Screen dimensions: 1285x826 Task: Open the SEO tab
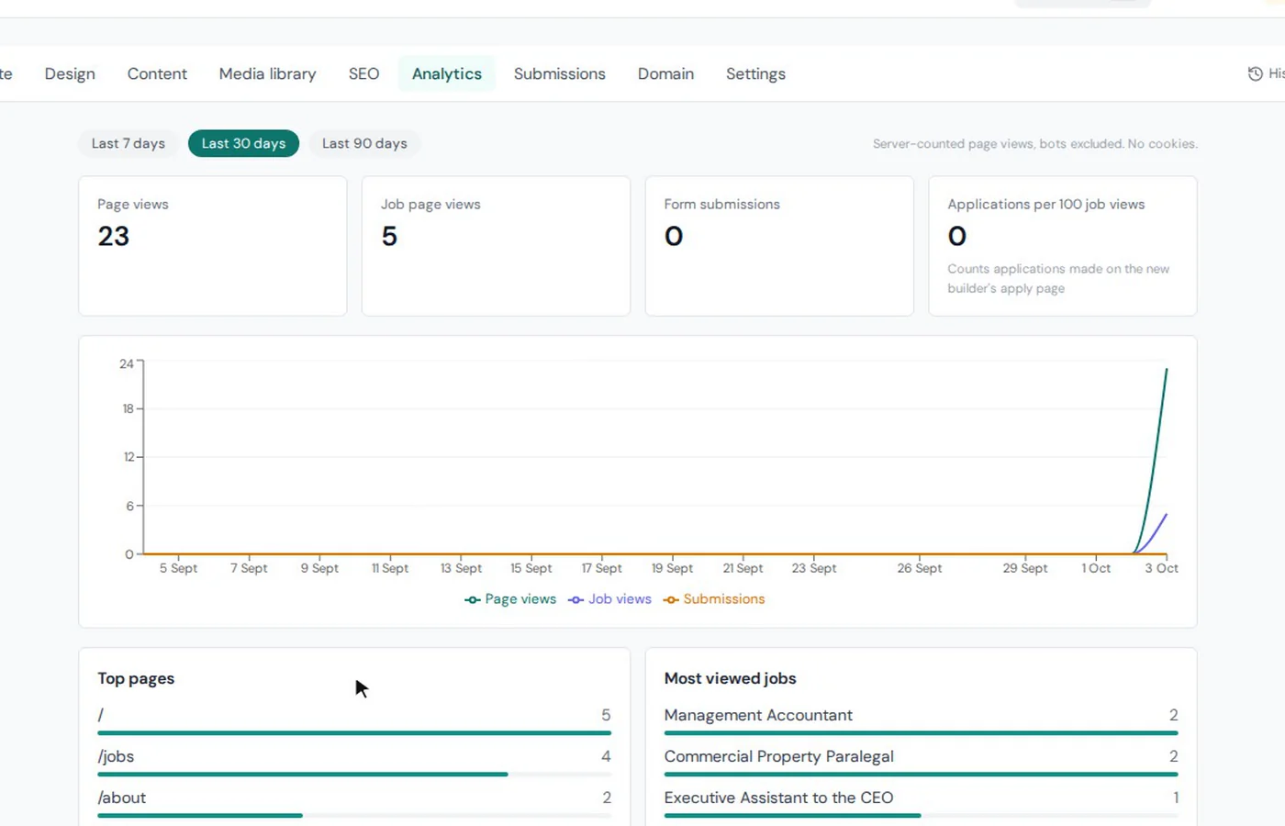tap(363, 73)
